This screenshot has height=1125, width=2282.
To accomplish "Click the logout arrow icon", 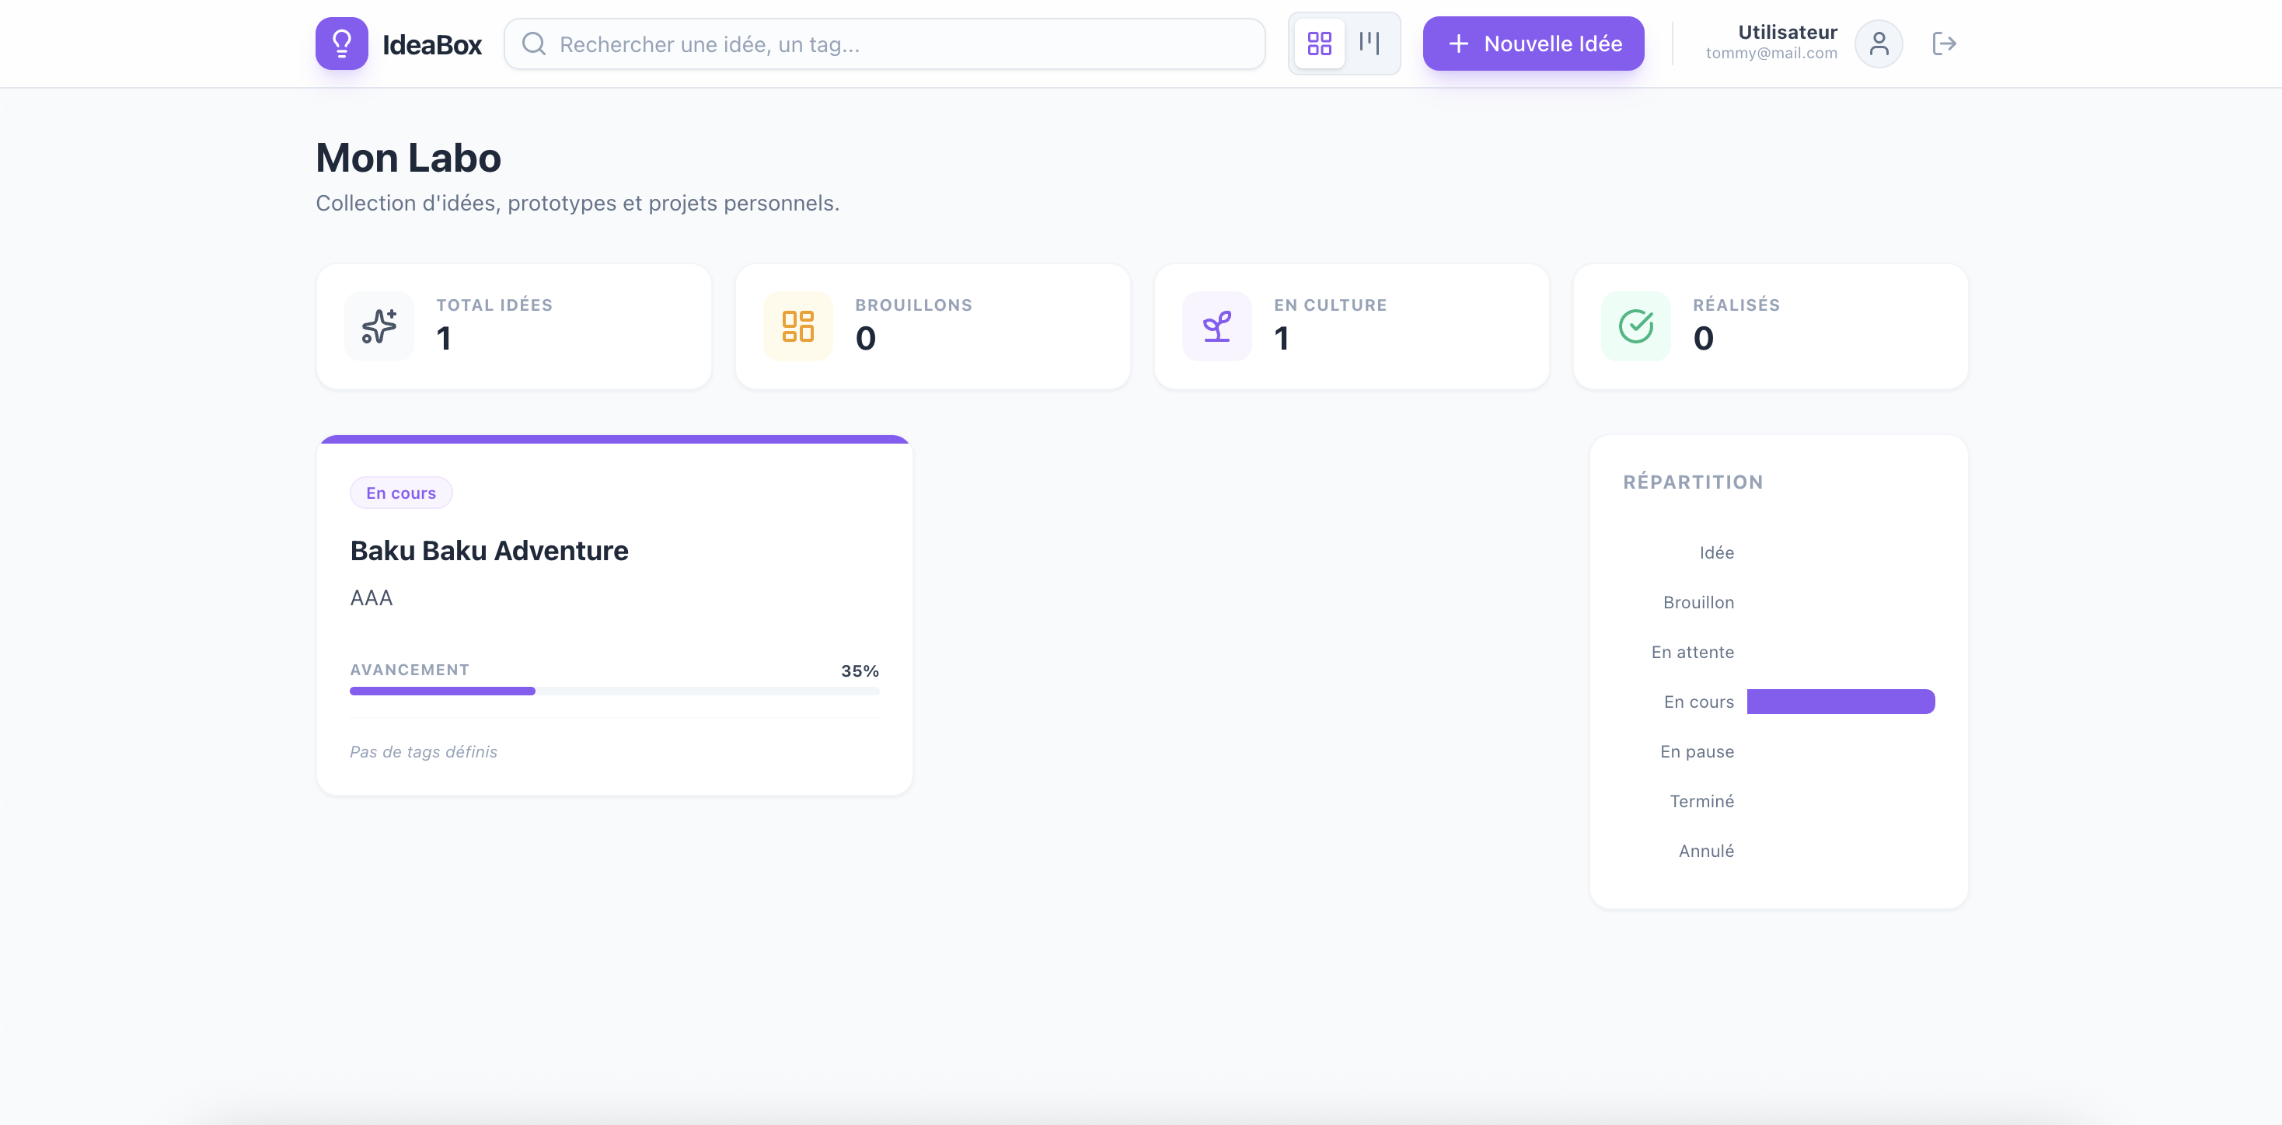I will 1944,44.
